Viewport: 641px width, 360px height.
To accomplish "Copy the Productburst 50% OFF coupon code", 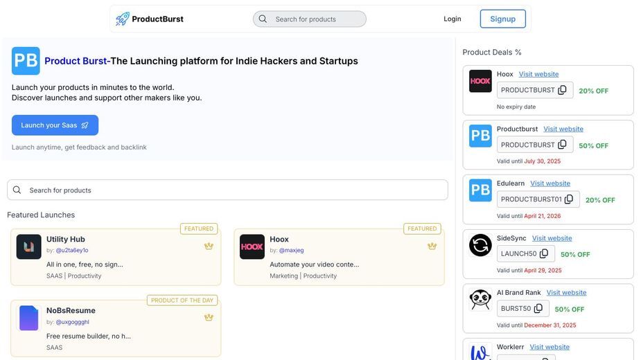I will coord(562,145).
